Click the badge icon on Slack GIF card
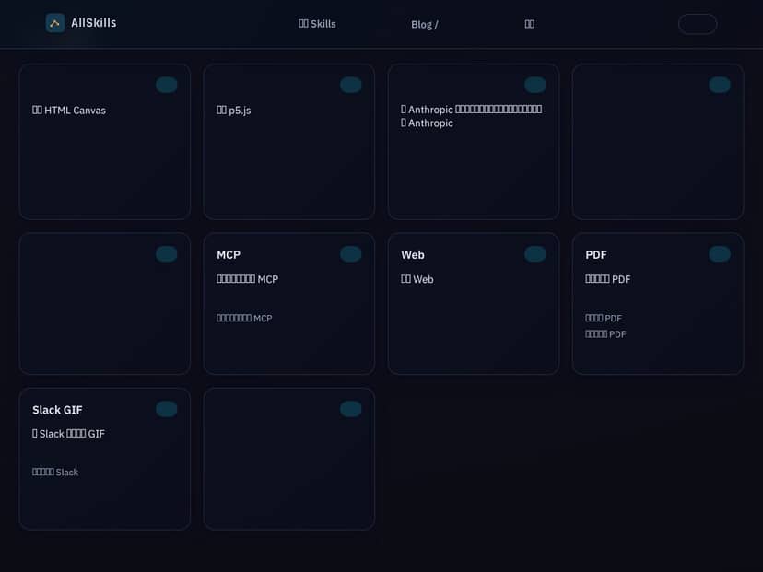 click(x=167, y=408)
